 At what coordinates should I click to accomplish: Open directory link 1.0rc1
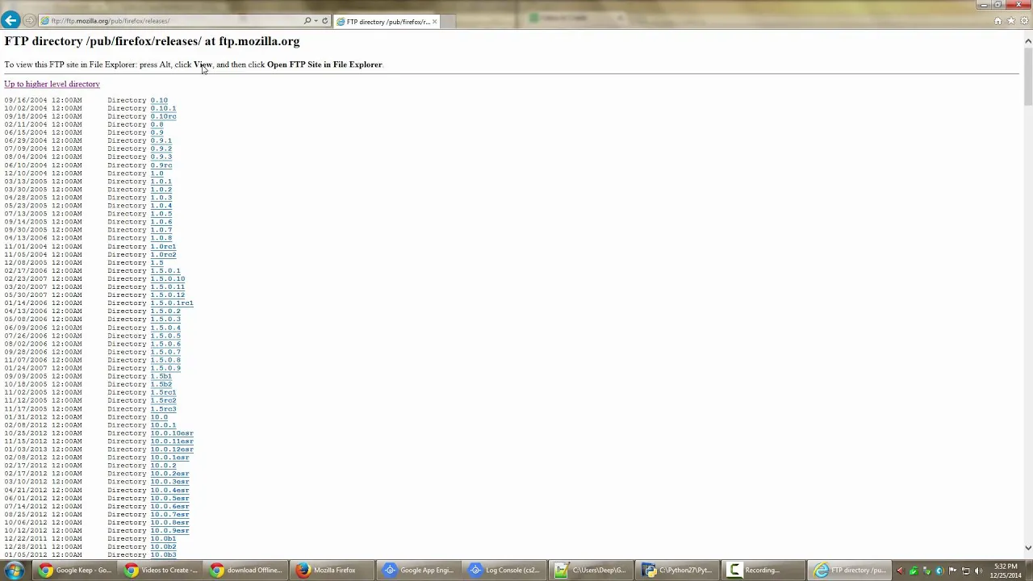pyautogui.click(x=163, y=246)
